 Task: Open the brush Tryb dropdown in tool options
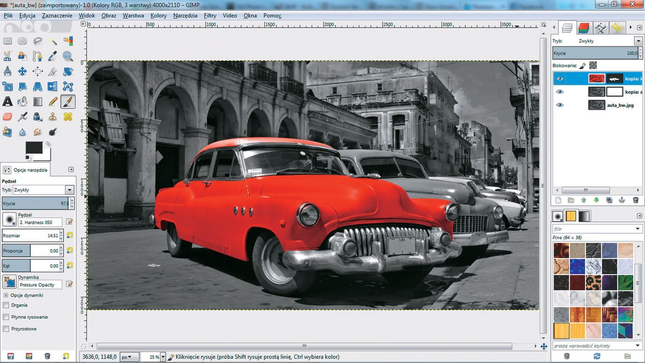pos(70,190)
